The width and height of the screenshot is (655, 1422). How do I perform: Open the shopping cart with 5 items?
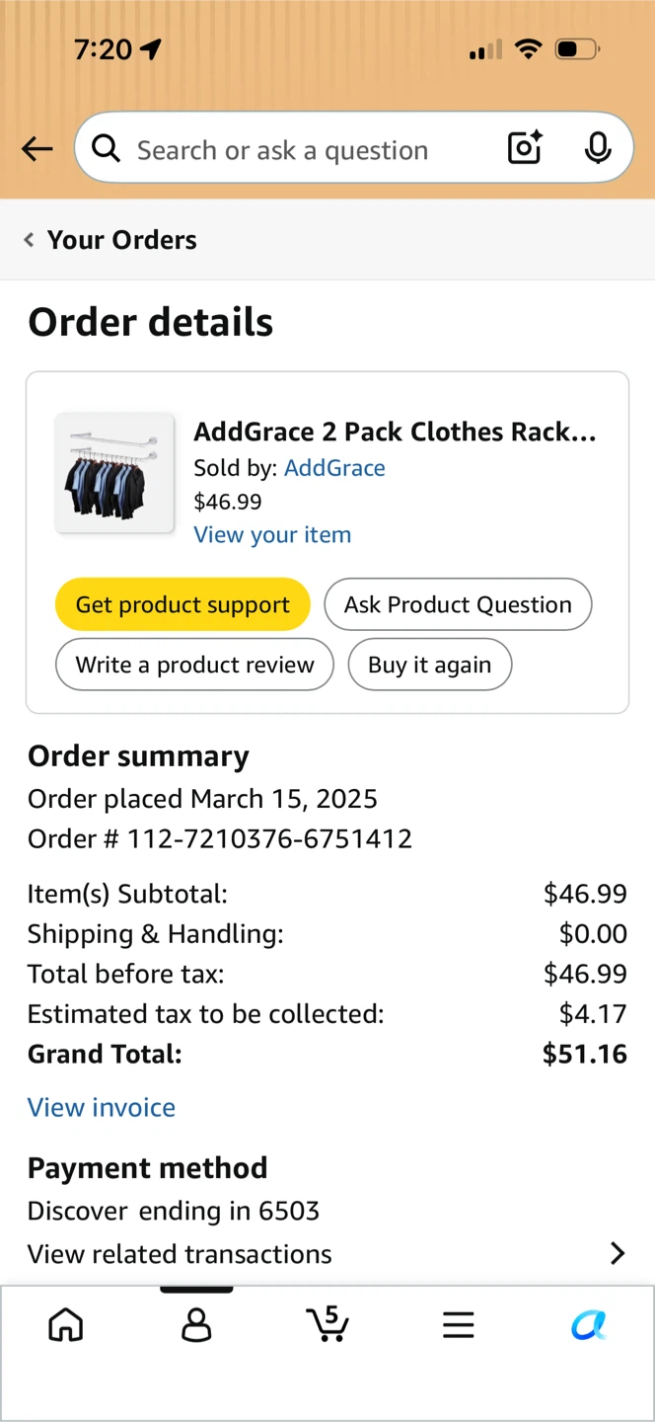327,1323
